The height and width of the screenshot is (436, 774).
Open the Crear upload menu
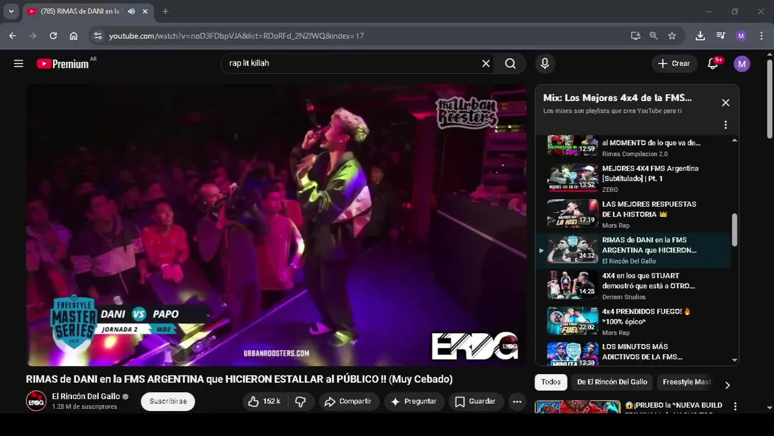coord(674,63)
